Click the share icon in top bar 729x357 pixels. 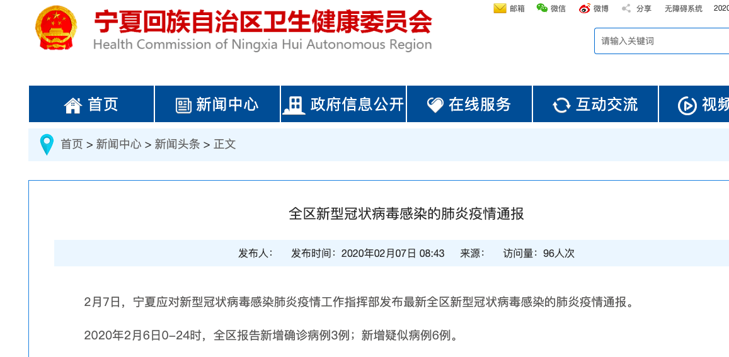[x=626, y=8]
